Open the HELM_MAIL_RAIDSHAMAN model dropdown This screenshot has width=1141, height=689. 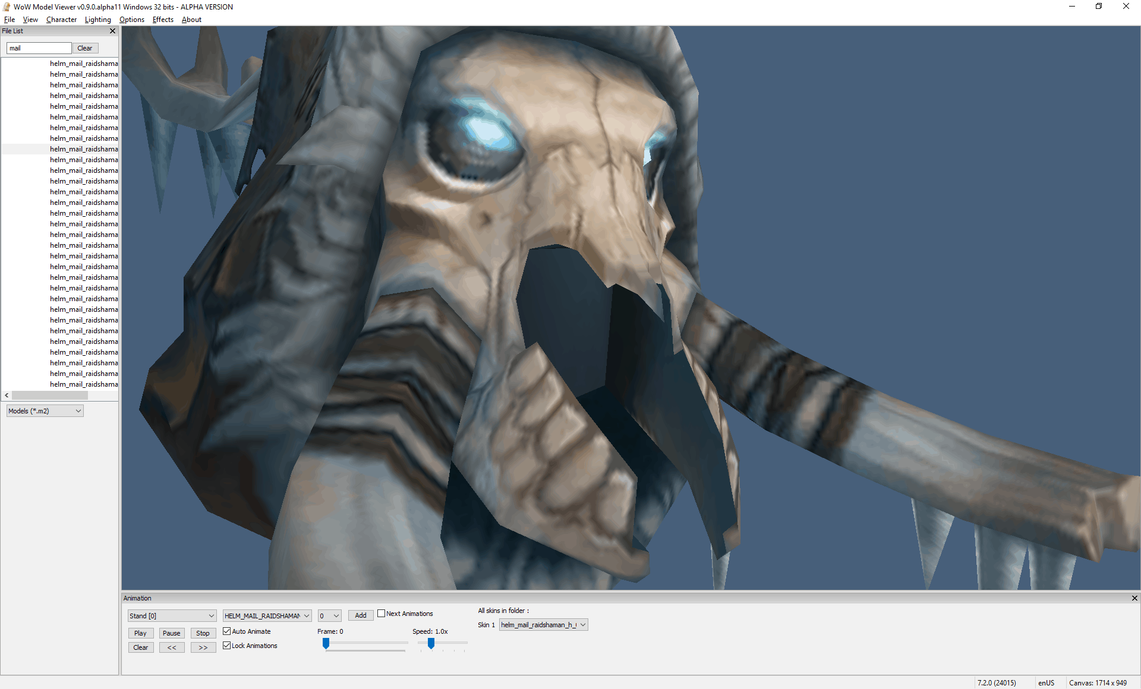click(267, 616)
